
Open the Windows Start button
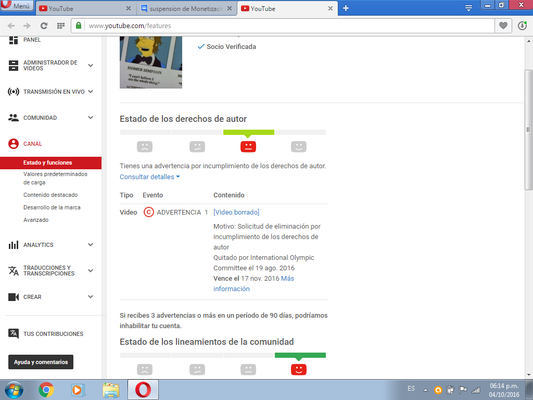point(14,390)
